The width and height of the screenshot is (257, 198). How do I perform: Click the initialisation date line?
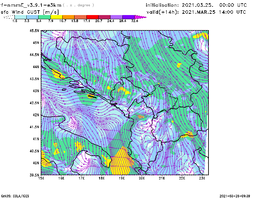point(196,5)
